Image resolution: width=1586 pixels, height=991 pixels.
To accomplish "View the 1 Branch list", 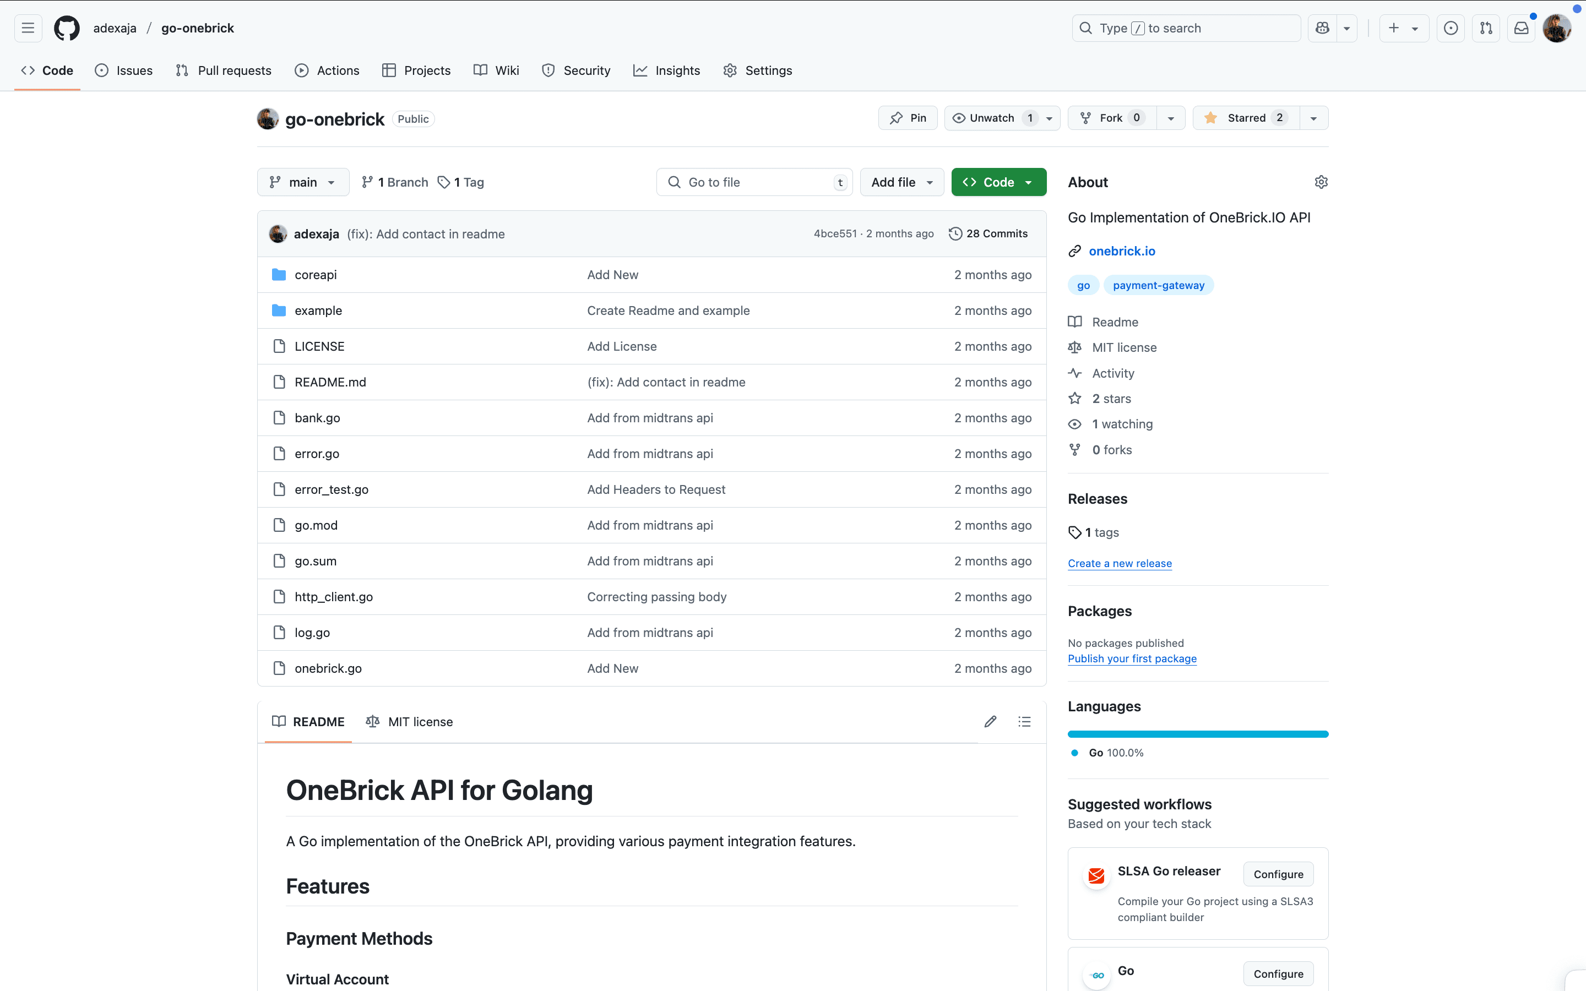I will pyautogui.click(x=395, y=182).
